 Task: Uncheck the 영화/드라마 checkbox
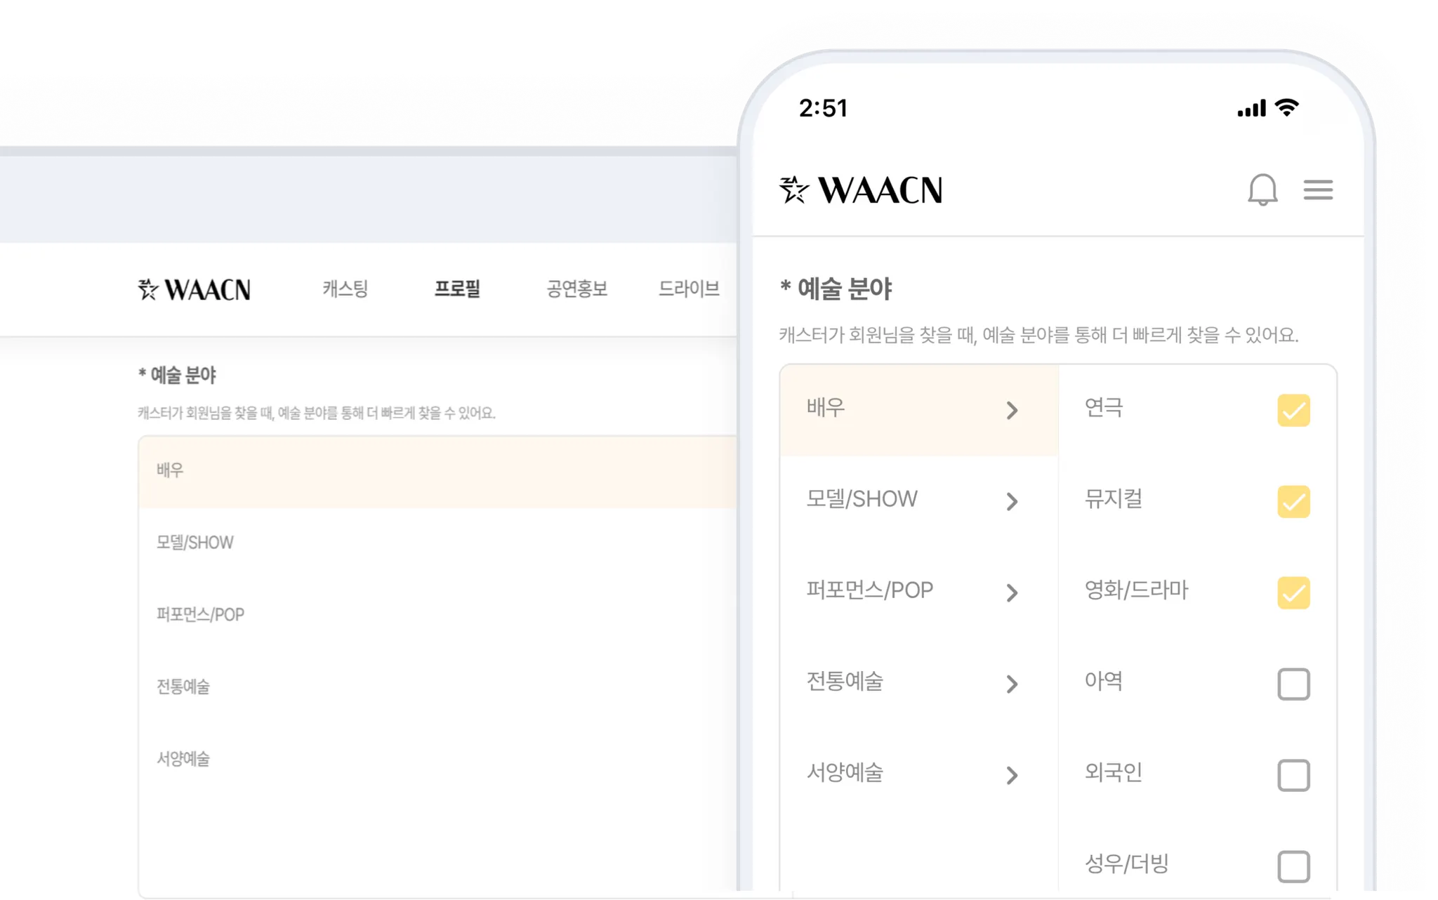1293,593
